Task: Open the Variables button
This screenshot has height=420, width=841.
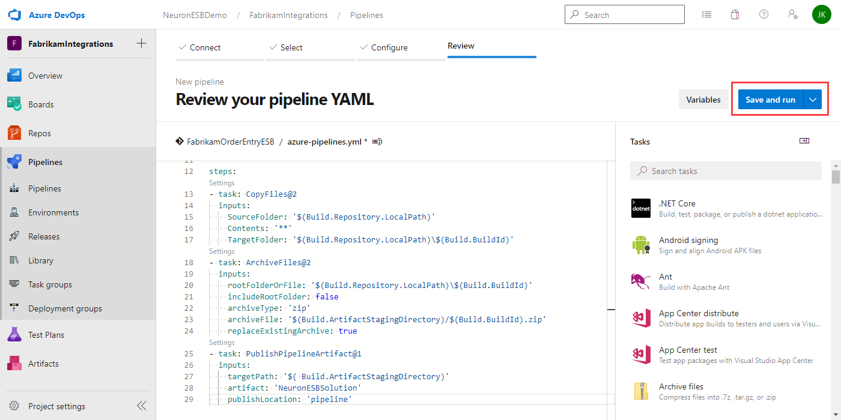Action: [703, 100]
